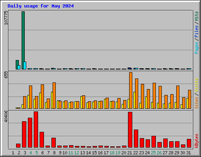The width and height of the screenshot is (201, 157).
Task: Click green weekend day label 12
Action: click(77, 153)
